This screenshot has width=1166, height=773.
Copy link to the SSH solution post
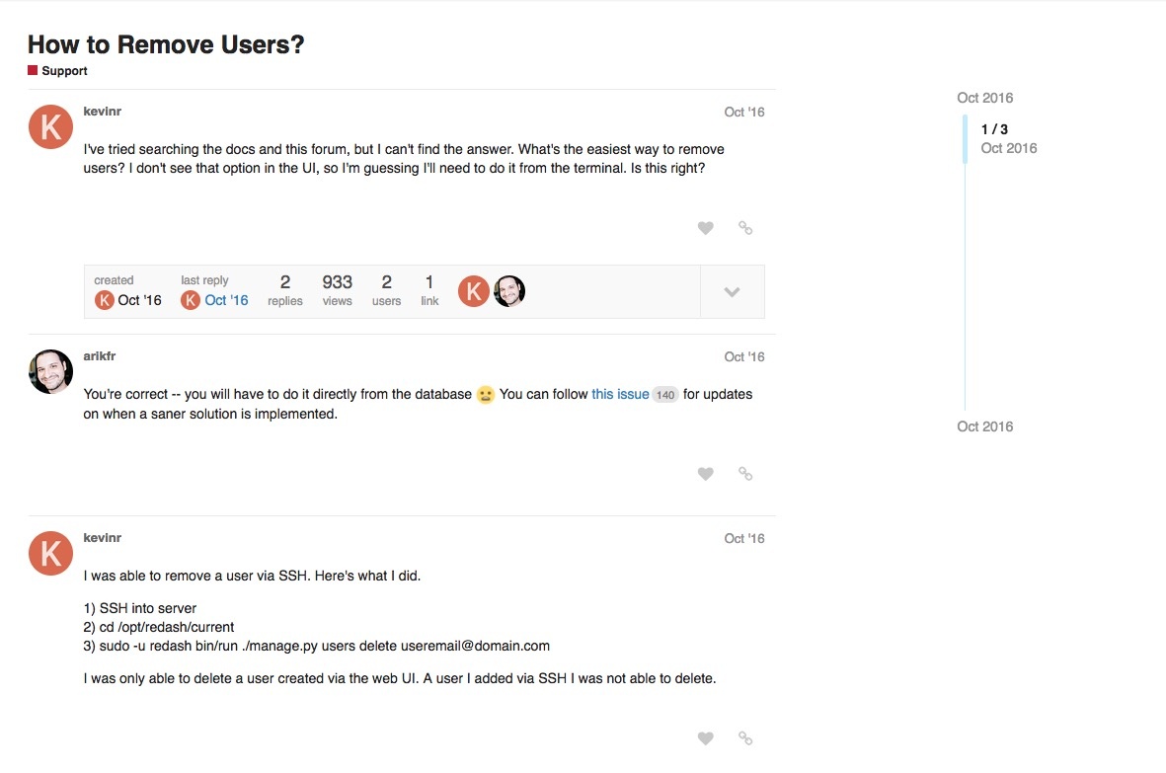745,738
